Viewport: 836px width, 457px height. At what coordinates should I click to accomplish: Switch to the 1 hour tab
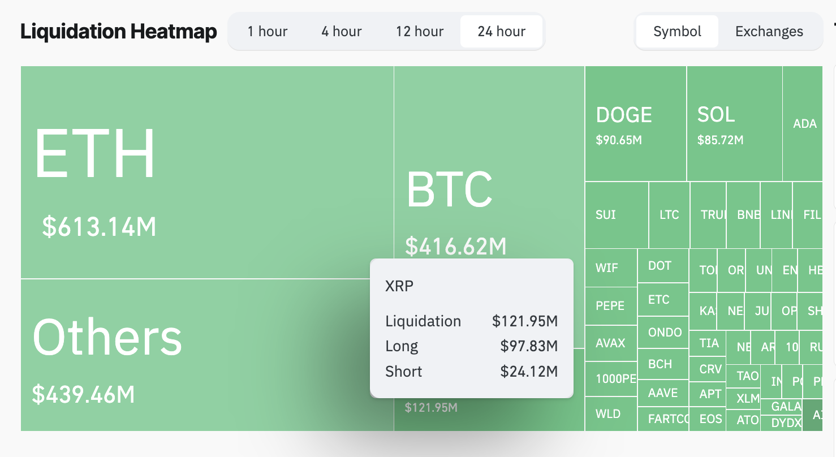pyautogui.click(x=267, y=31)
